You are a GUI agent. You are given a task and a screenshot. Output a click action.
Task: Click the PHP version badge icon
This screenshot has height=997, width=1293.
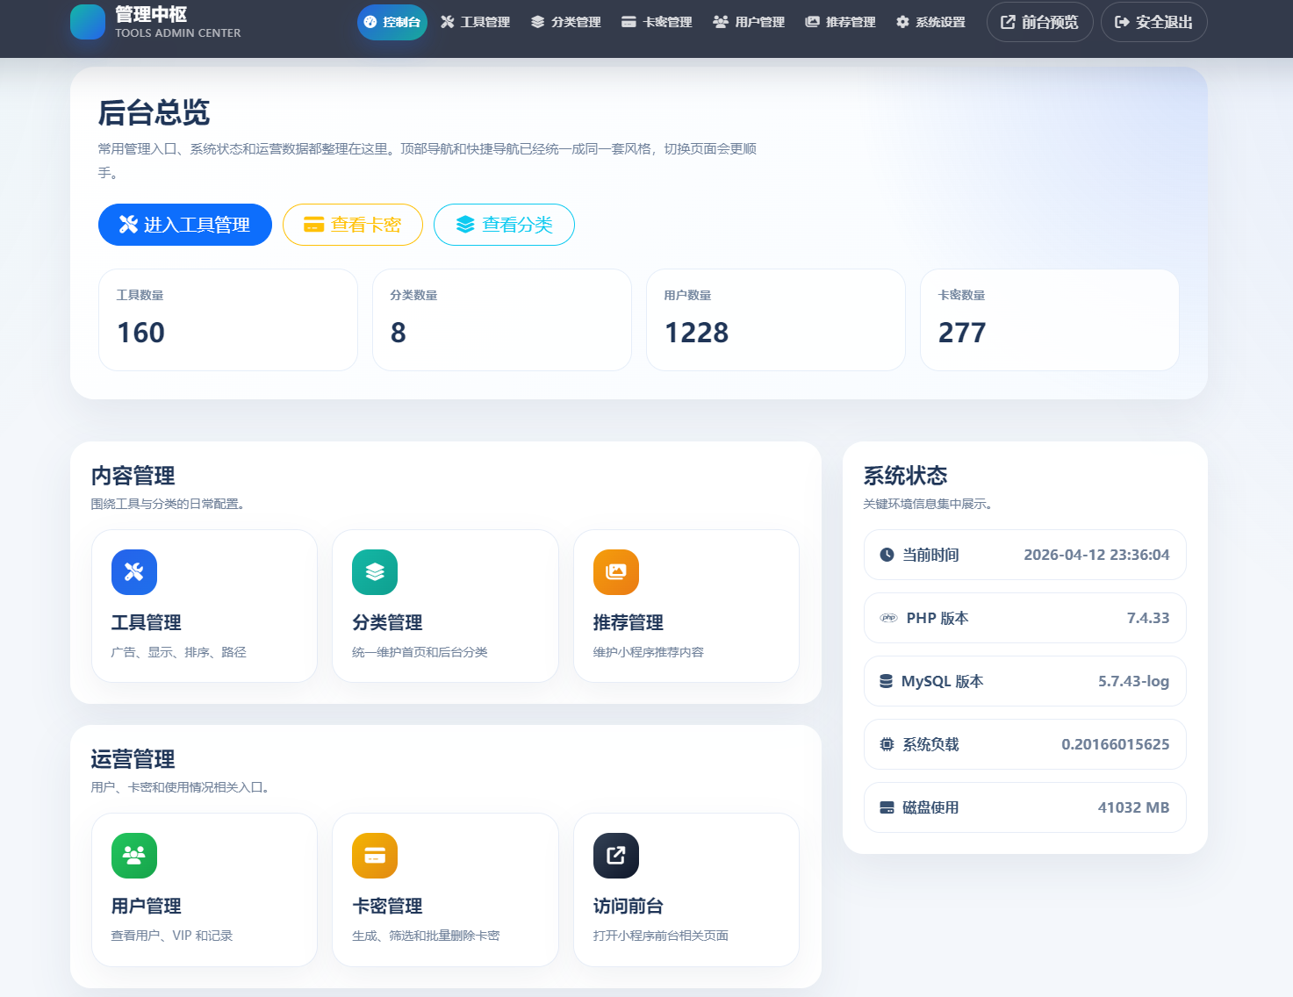point(889,618)
